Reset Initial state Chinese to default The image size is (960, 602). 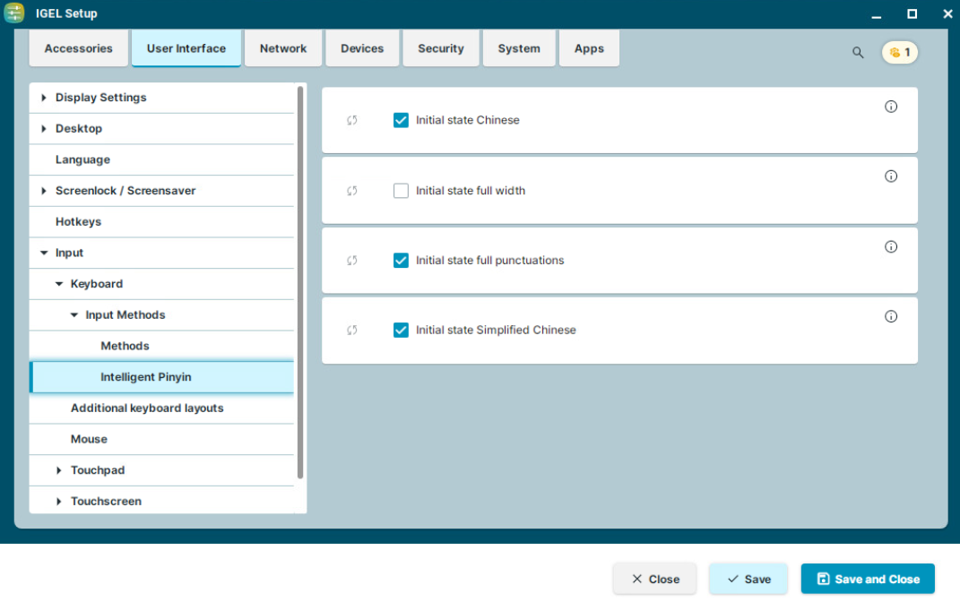(352, 120)
